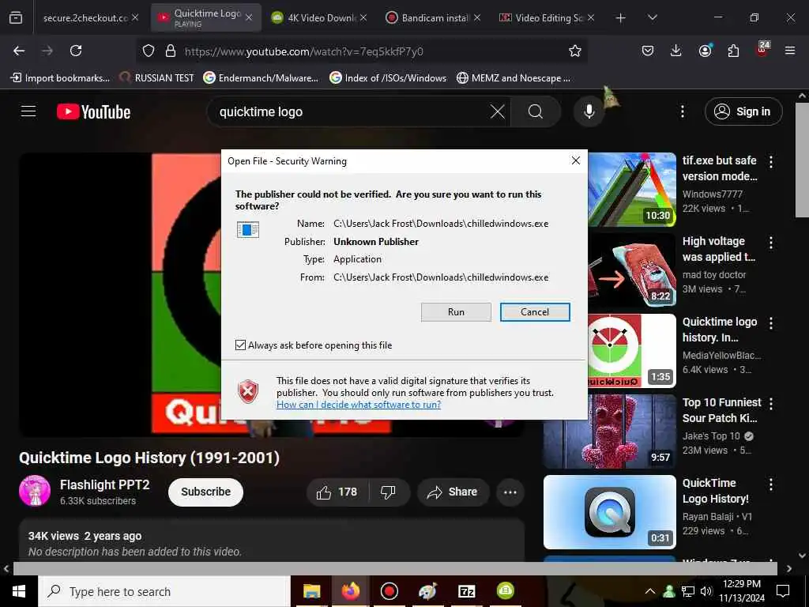Click the horizontal scrollbar at page bottom
Screen dimensions: 809x607
[395, 568]
